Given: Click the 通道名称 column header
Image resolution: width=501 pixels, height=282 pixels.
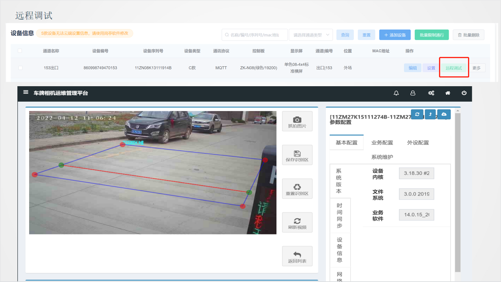Looking at the screenshot, I should coord(51,51).
